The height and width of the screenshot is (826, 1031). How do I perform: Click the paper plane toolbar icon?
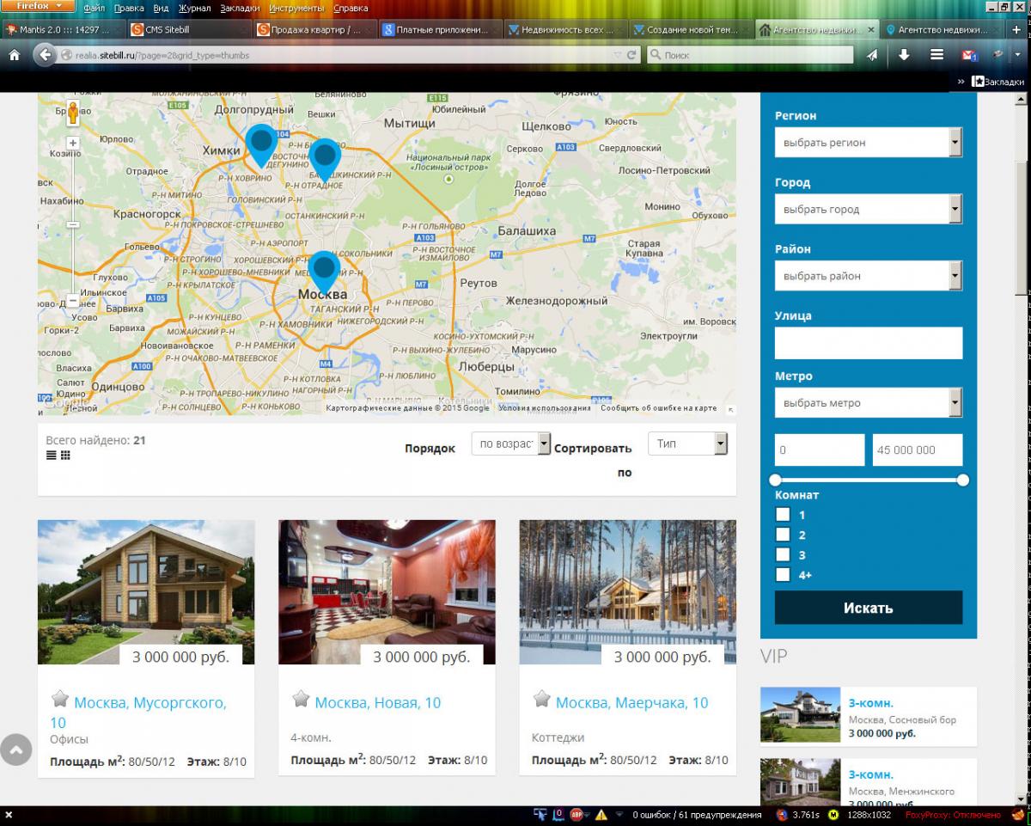tap(872, 55)
